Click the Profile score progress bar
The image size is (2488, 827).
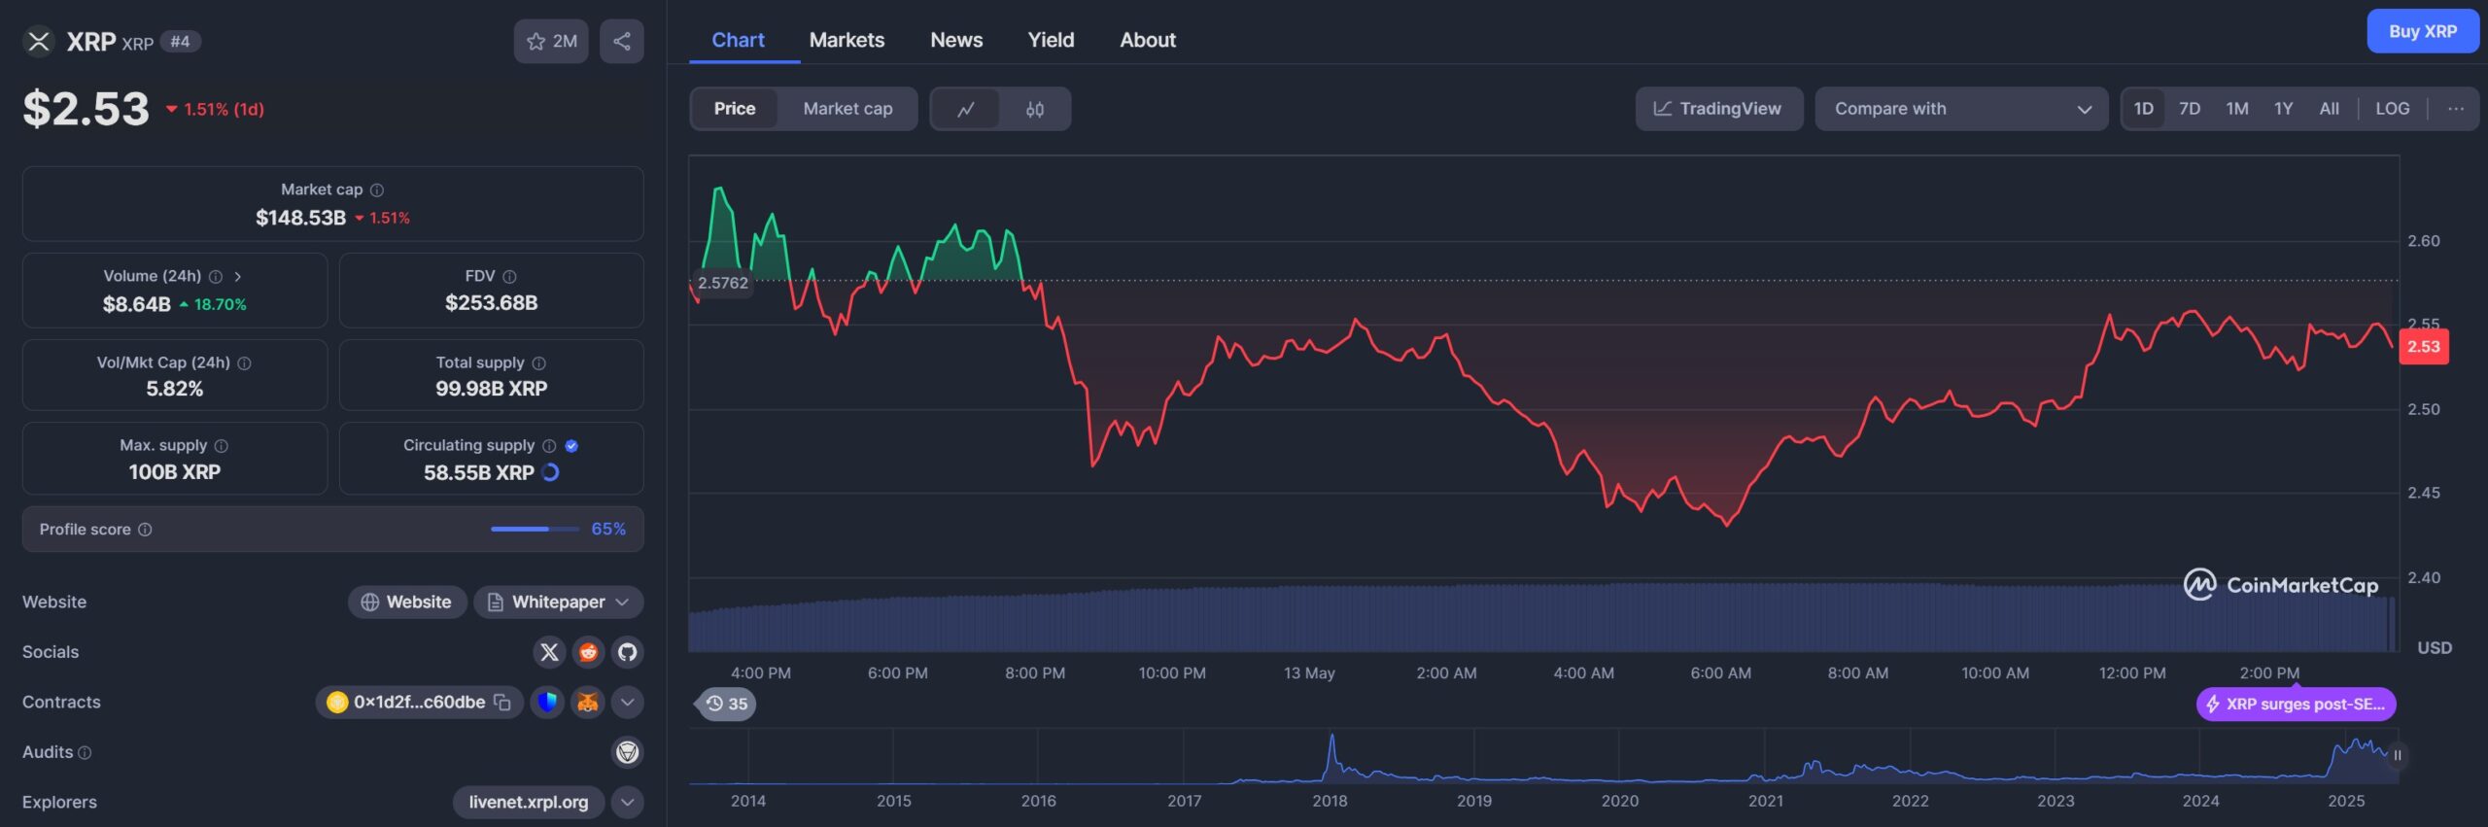click(535, 530)
